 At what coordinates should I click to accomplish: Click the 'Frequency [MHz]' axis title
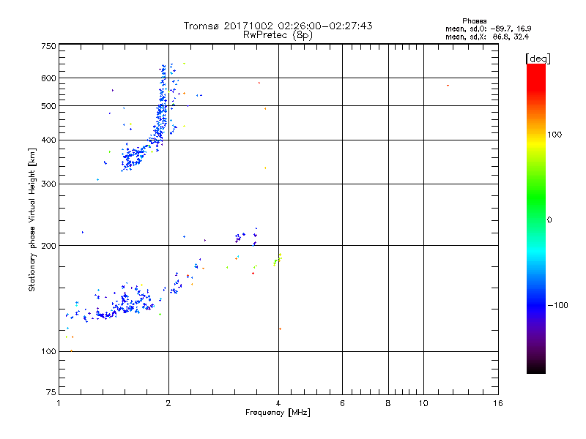point(278,413)
